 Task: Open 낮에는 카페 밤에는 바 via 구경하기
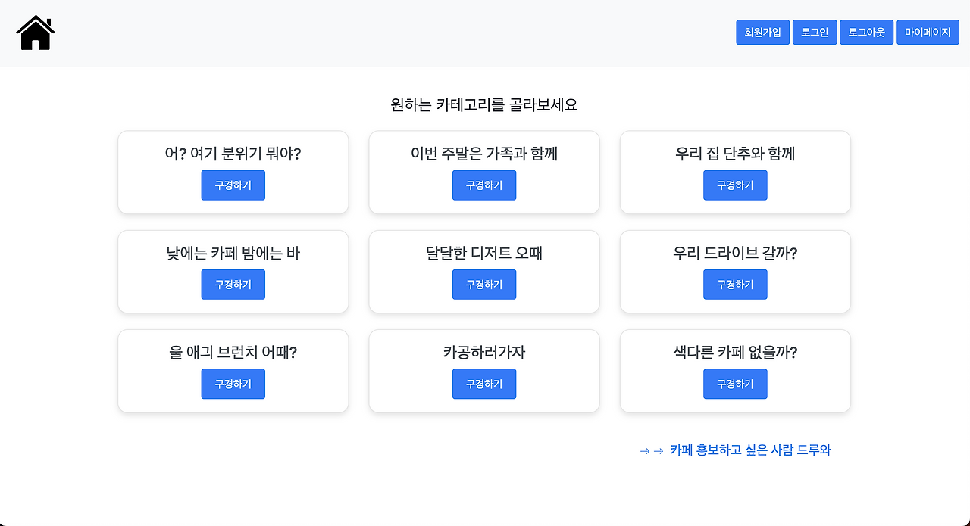pos(233,285)
